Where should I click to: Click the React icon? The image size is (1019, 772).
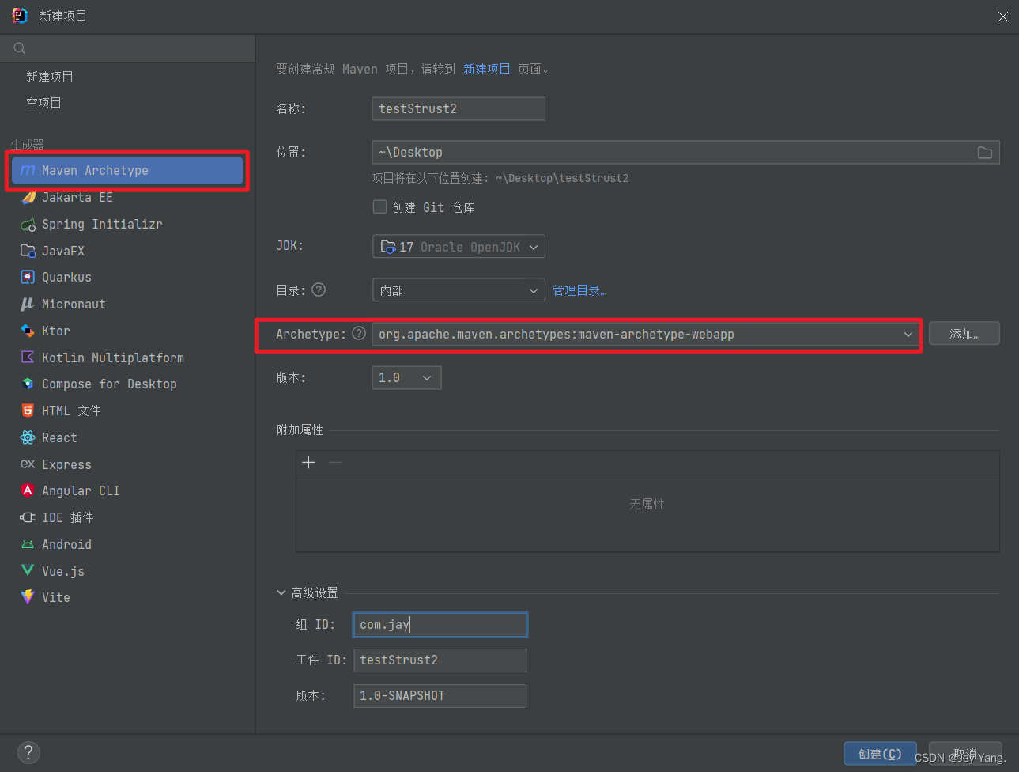pos(28,437)
